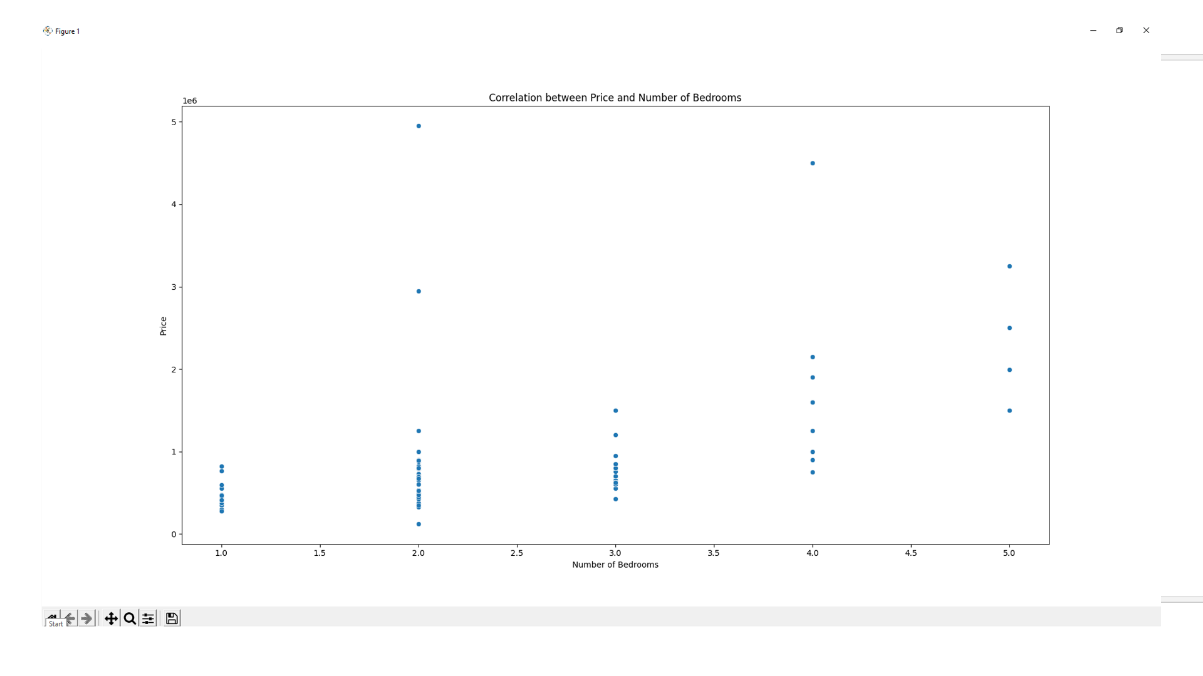Click the x-axis tick label 3.5
Image resolution: width=1203 pixels, height=676 pixels.
[x=713, y=553]
